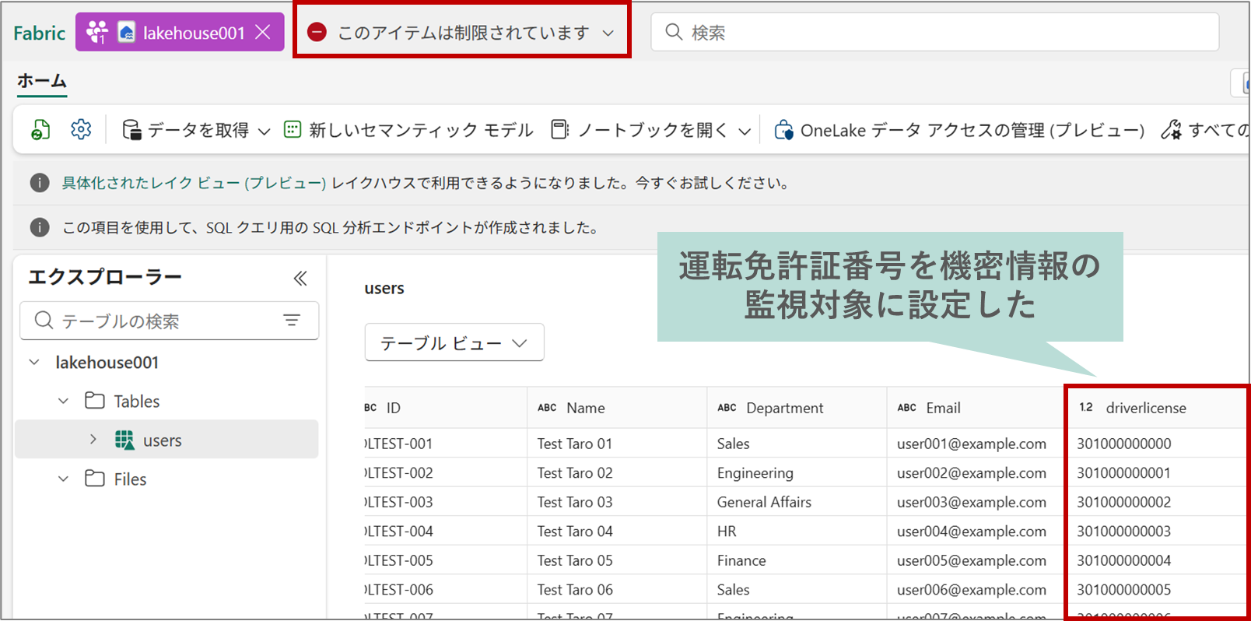The image size is (1251, 621).
Task: Open OneLake データ アクセスの管理 (プレビュー)
Action: pyautogui.click(x=959, y=130)
